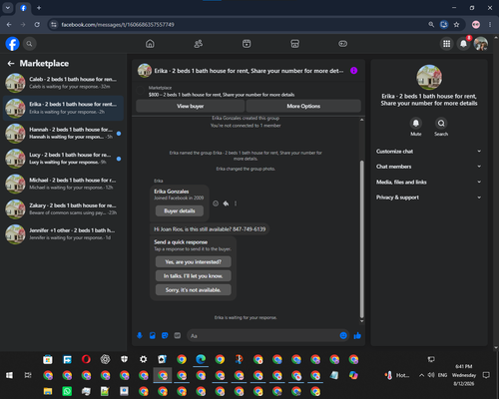
Task: Open the emoji picker in message box
Action: point(343,335)
